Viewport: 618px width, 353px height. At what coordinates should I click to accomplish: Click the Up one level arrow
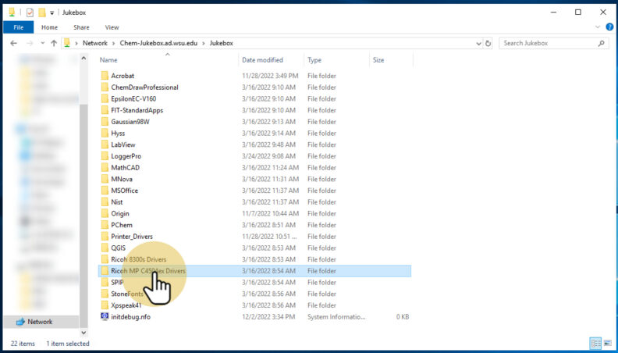(53, 43)
